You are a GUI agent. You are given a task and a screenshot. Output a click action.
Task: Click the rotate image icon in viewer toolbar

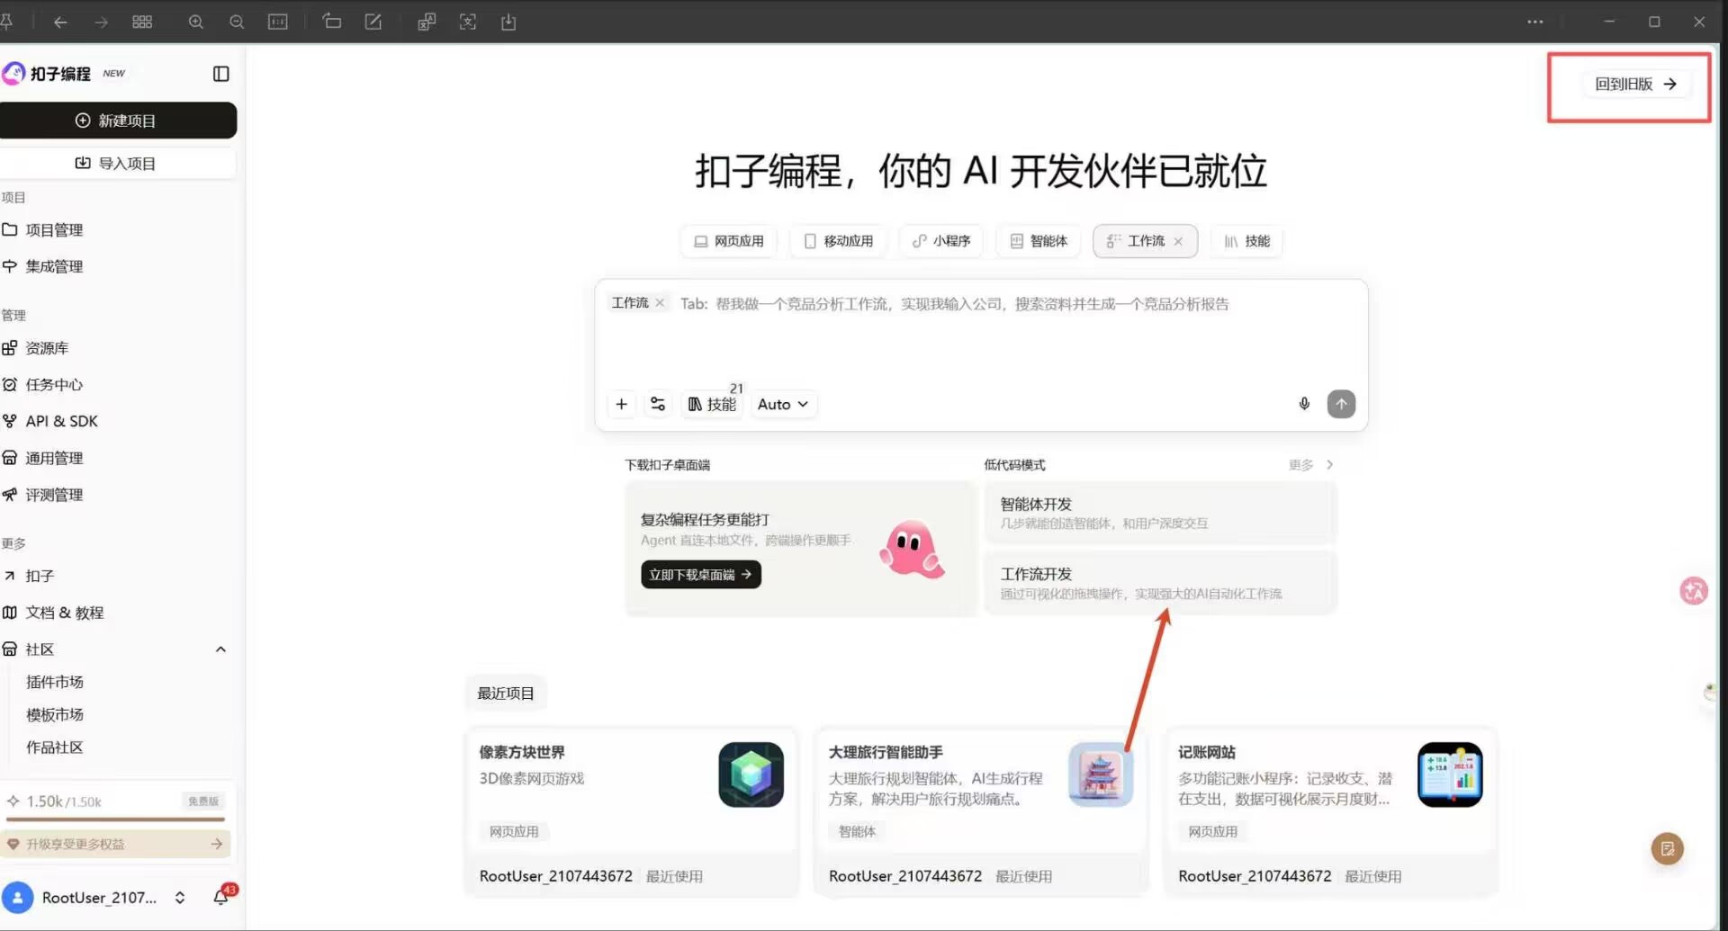click(332, 22)
